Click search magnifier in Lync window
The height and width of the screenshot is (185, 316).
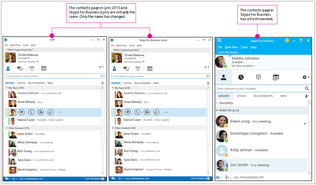(x=102, y=76)
